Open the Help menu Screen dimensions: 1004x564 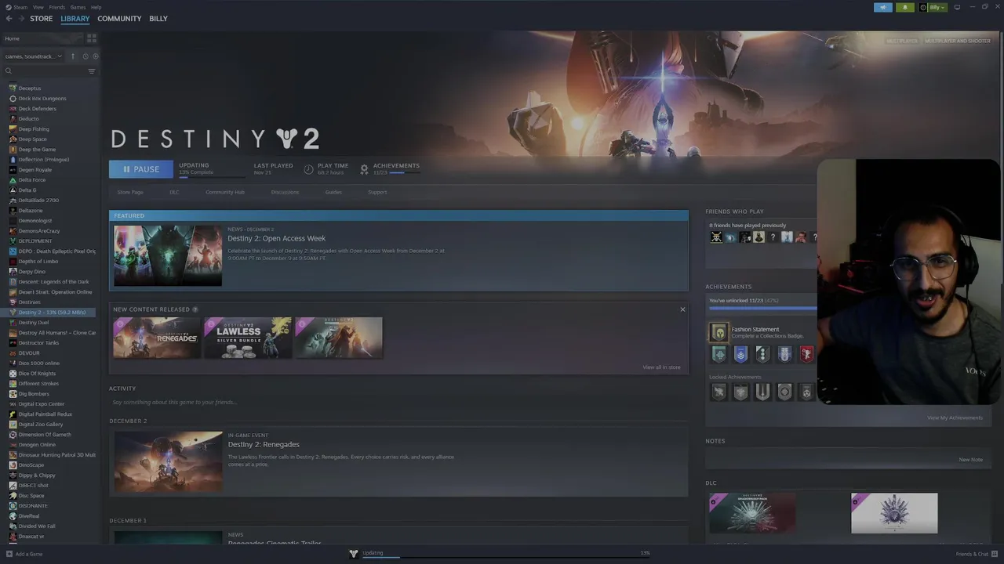tap(96, 7)
